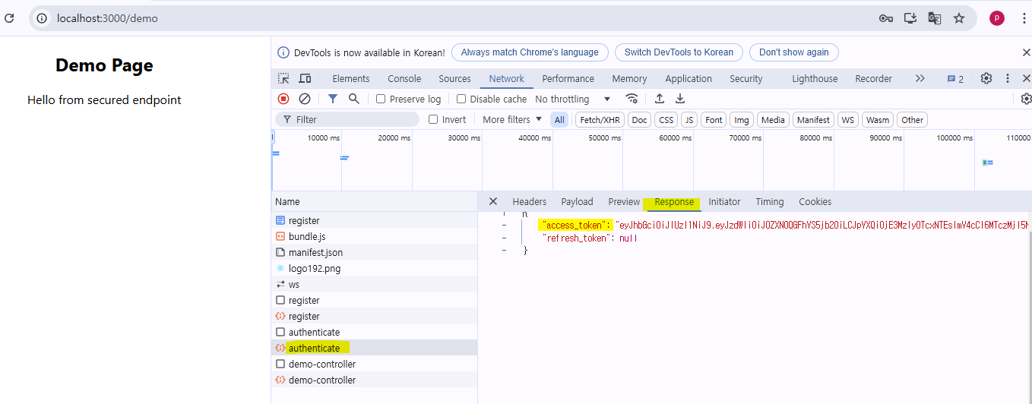Toggle the device toolbar icon

pyautogui.click(x=305, y=78)
